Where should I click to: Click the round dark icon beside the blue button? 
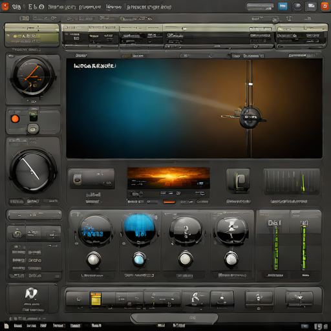click(x=297, y=6)
